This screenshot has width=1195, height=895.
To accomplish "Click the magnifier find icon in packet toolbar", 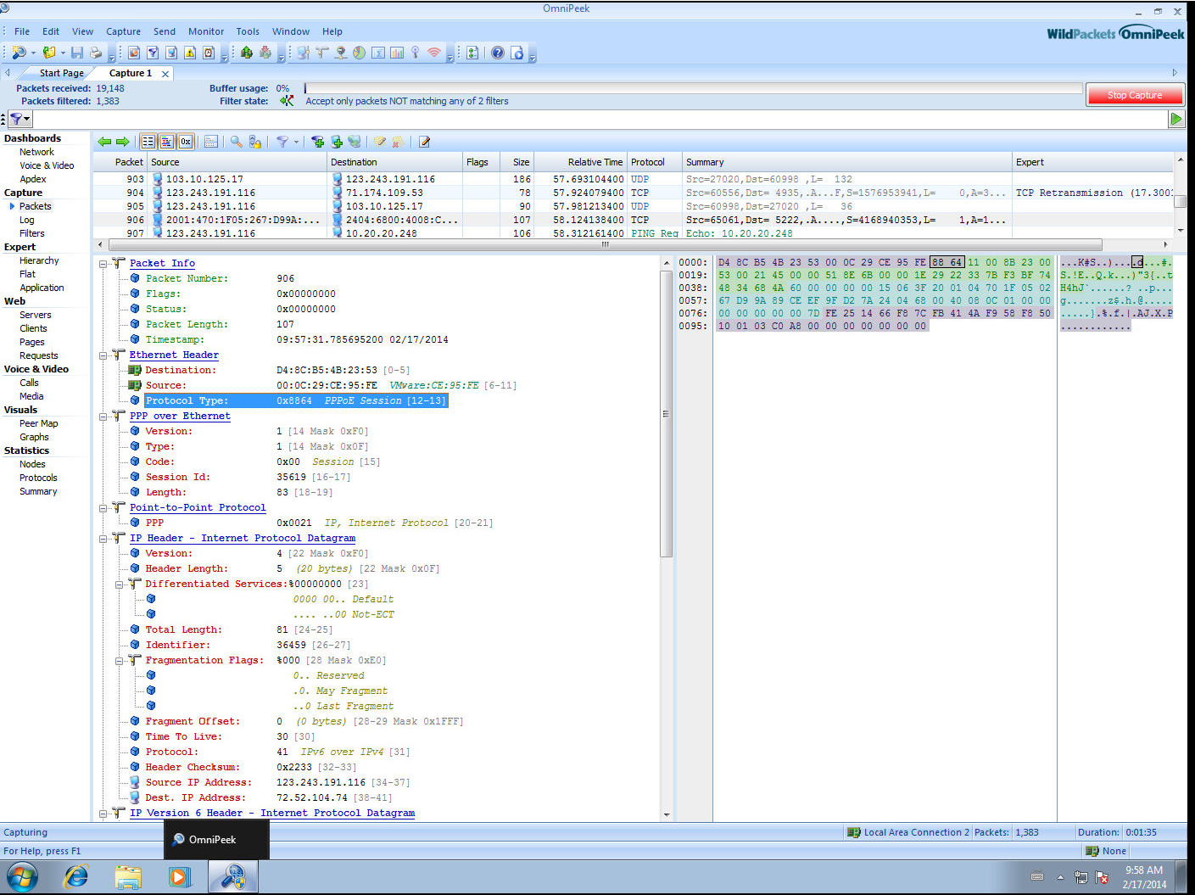I will click(x=237, y=142).
